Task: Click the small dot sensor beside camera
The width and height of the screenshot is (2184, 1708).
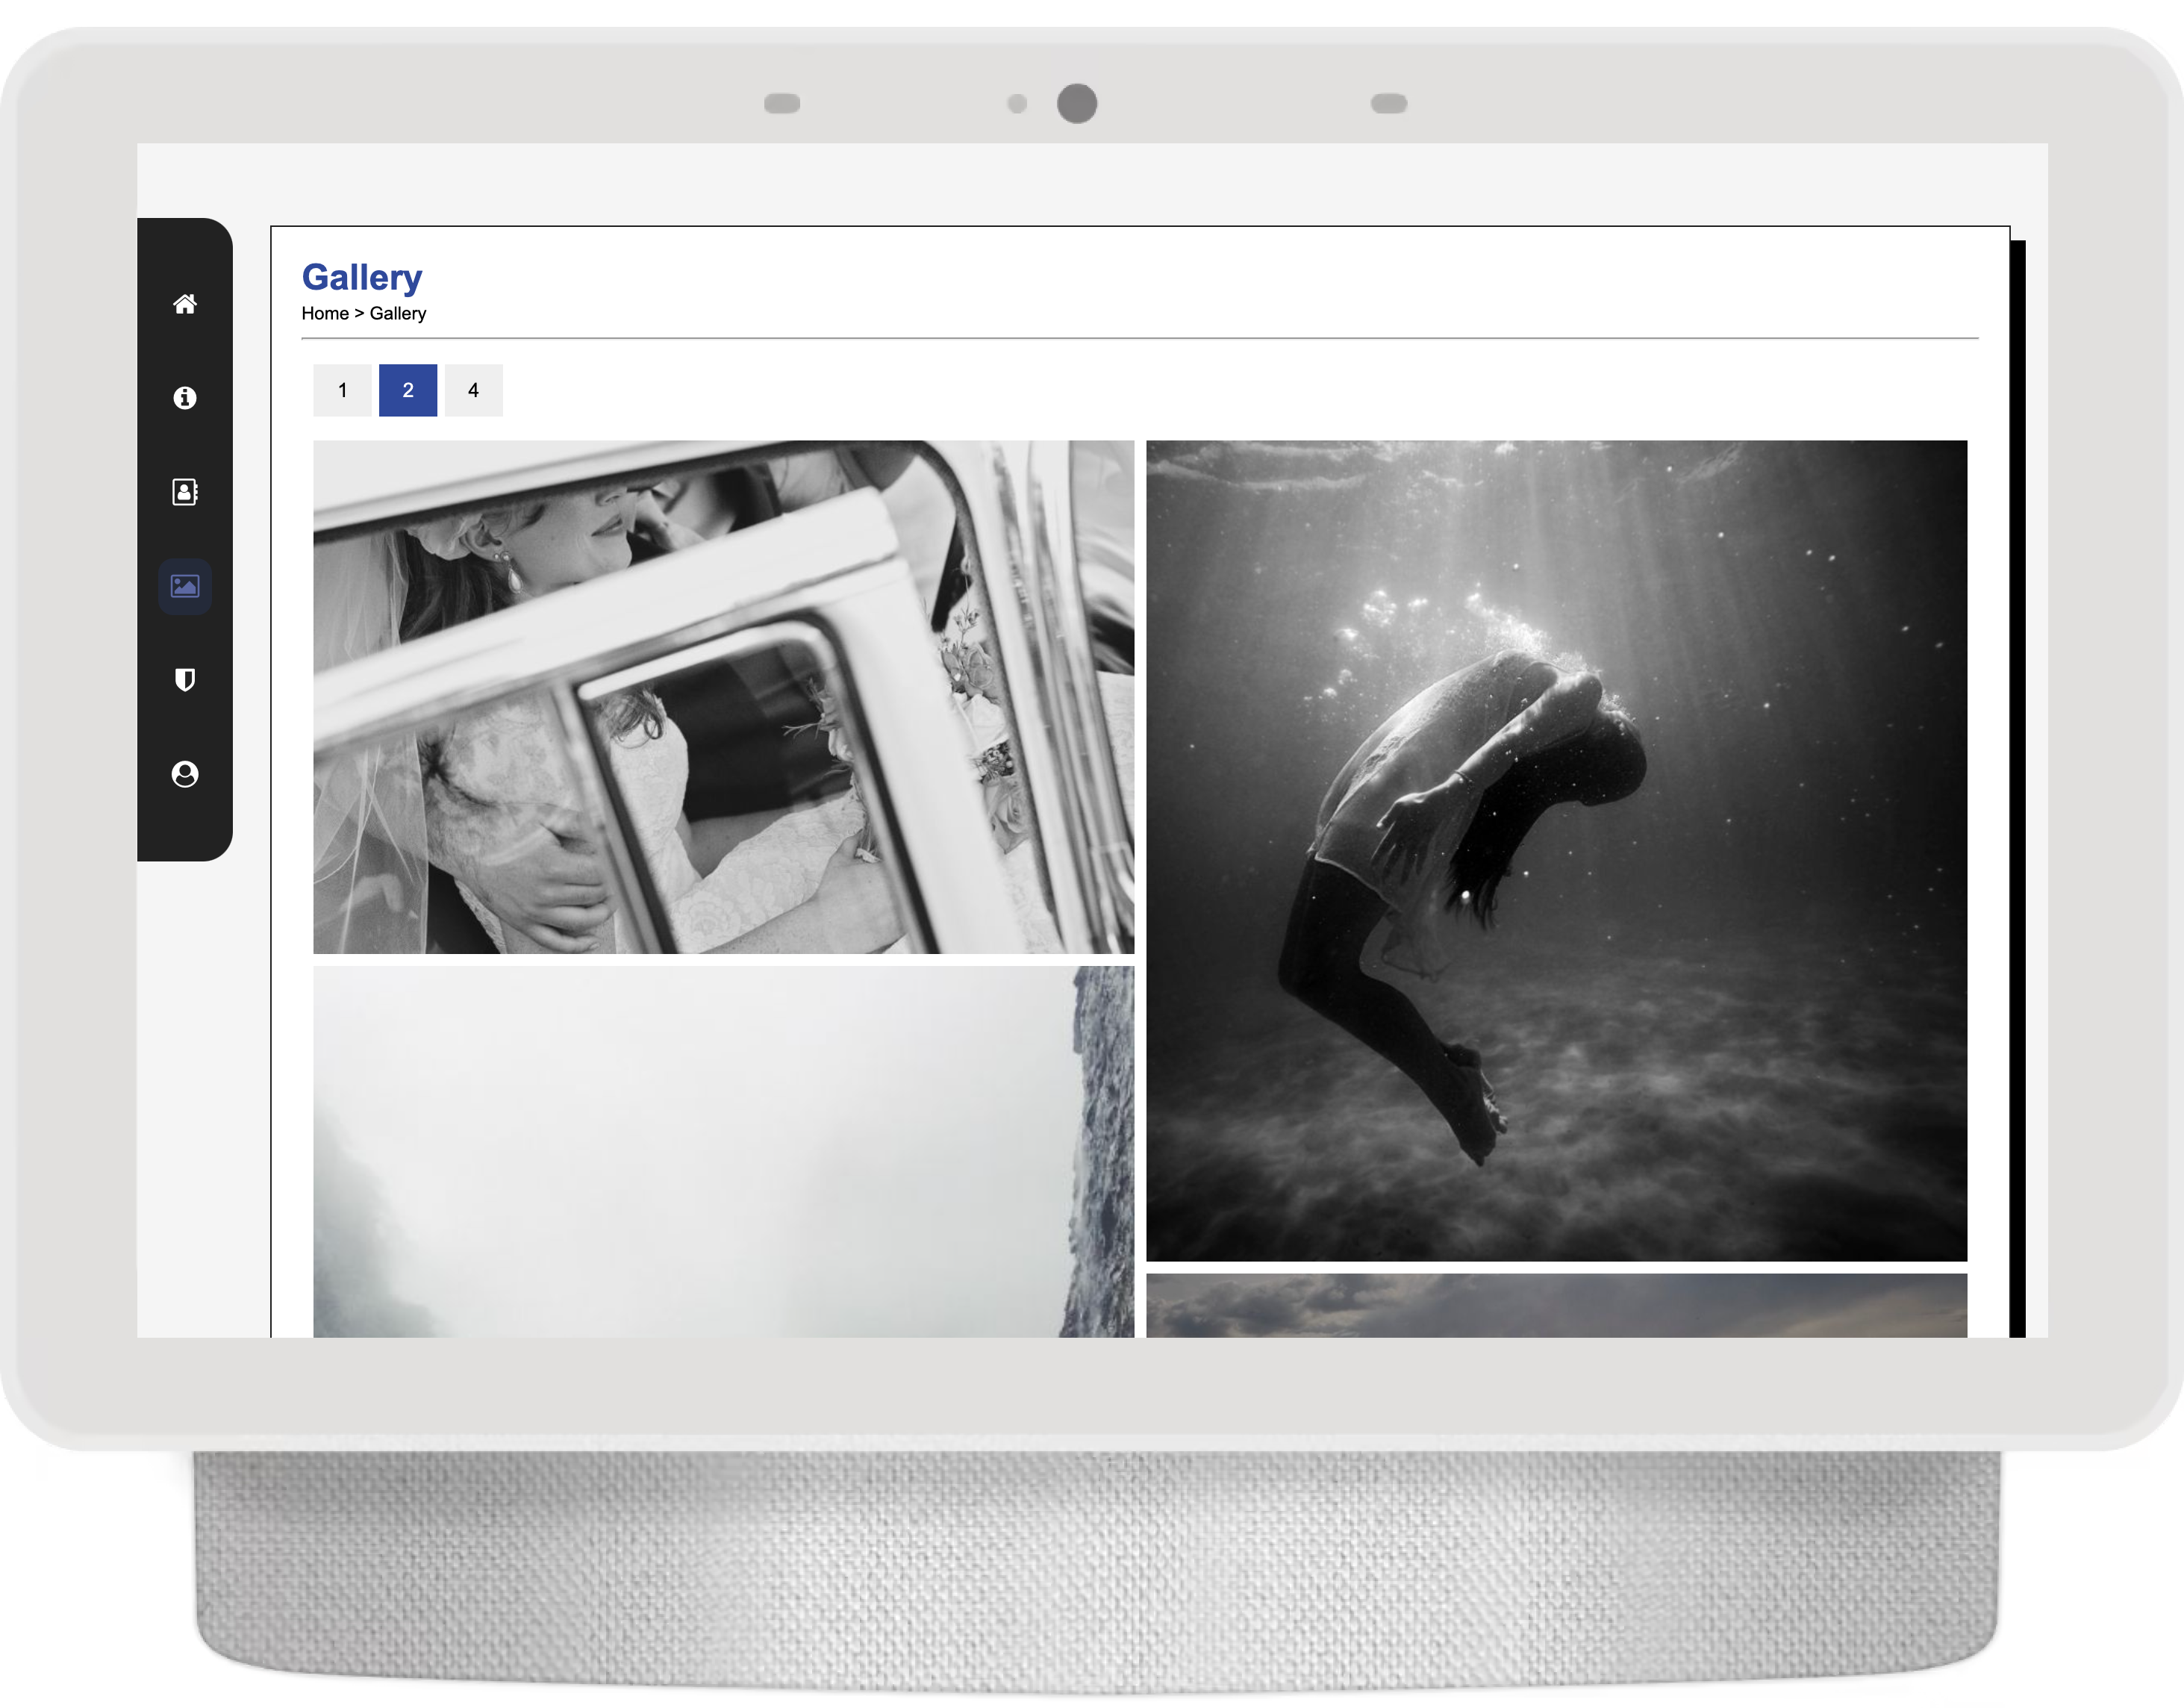Action: (1017, 104)
